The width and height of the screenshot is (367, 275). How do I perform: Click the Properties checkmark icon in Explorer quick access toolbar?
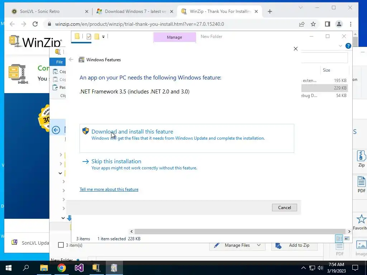click(89, 37)
